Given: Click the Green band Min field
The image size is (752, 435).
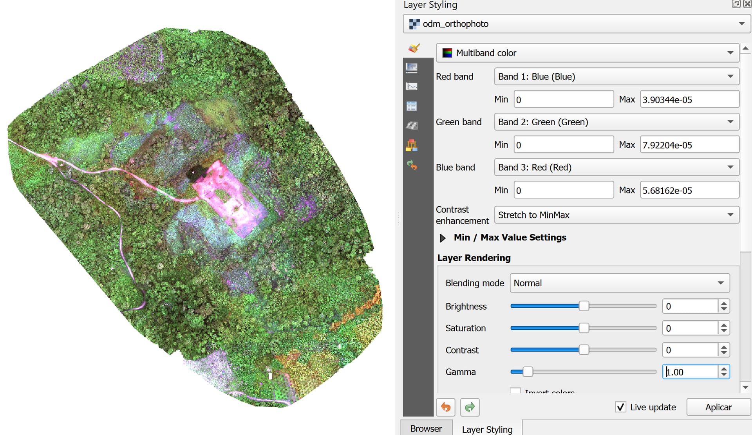Looking at the screenshot, I should pos(563,144).
